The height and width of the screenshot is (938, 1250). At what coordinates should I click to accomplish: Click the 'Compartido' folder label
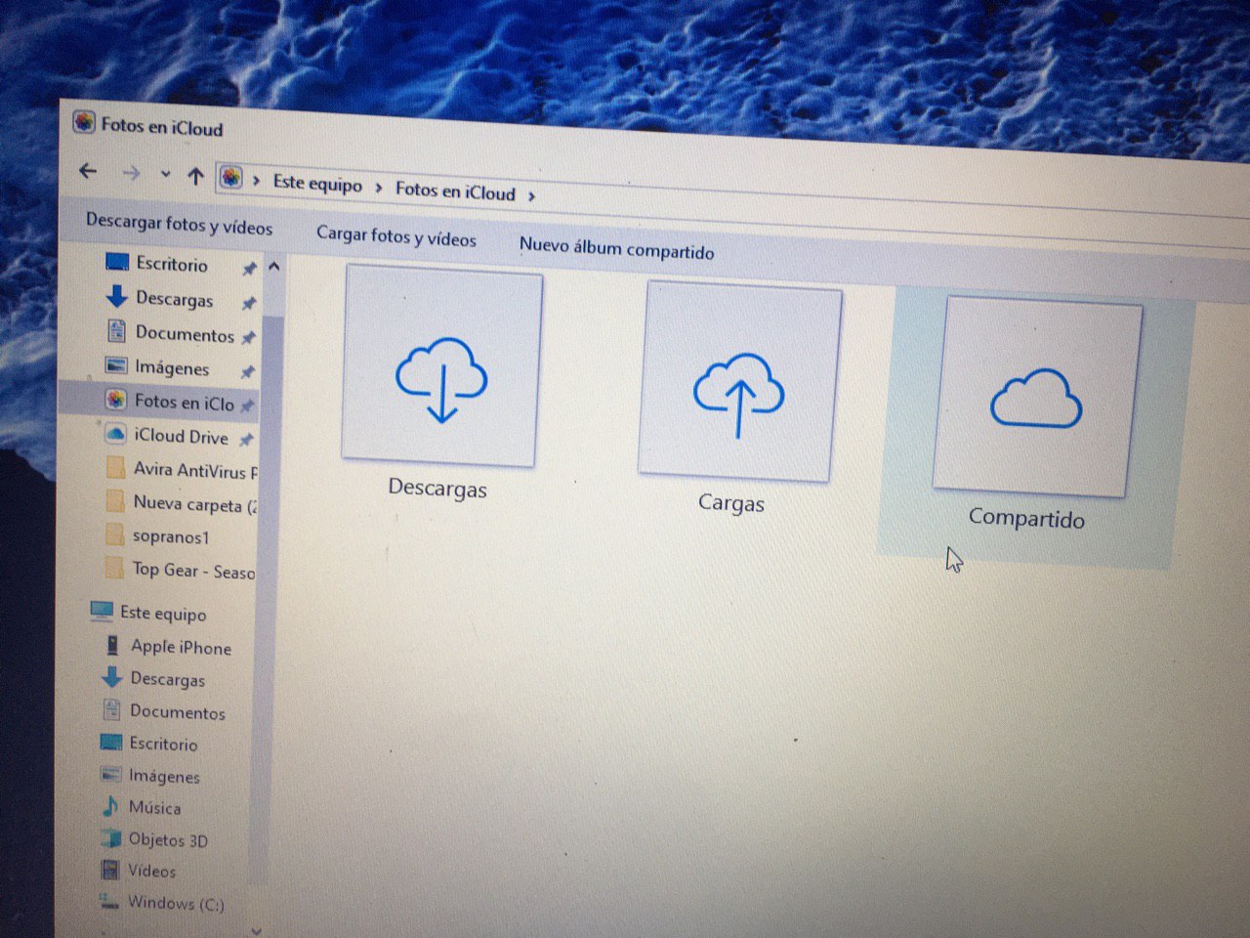click(x=1026, y=518)
